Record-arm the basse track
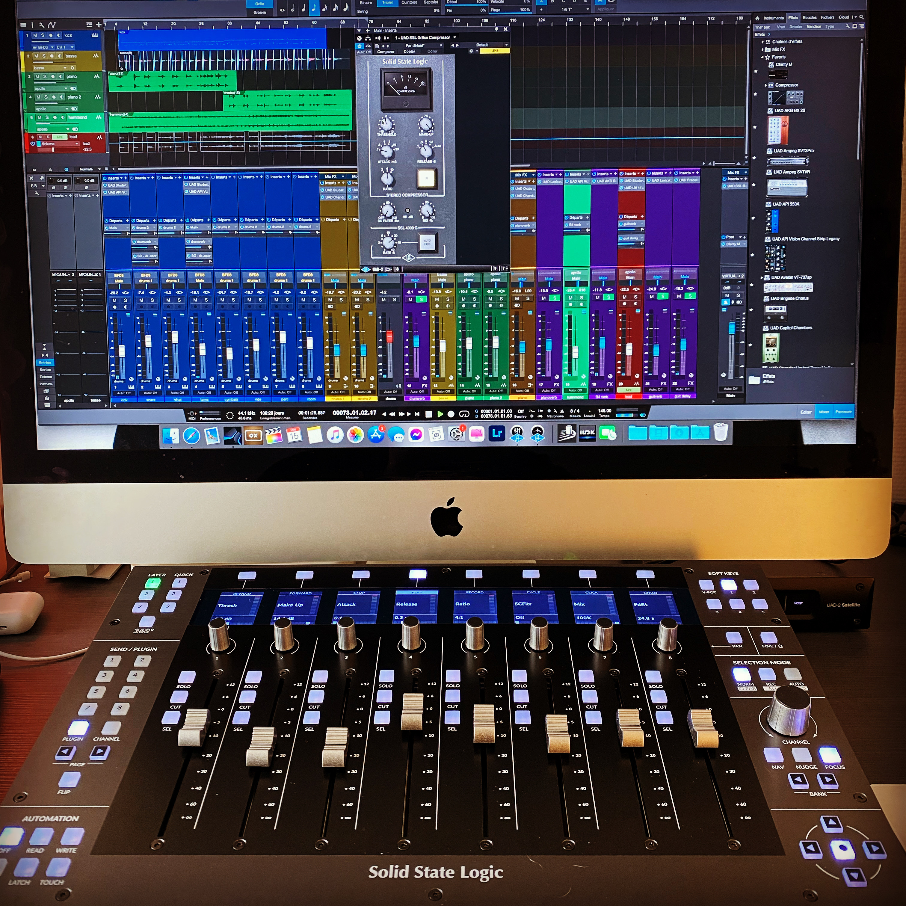 click(x=52, y=56)
